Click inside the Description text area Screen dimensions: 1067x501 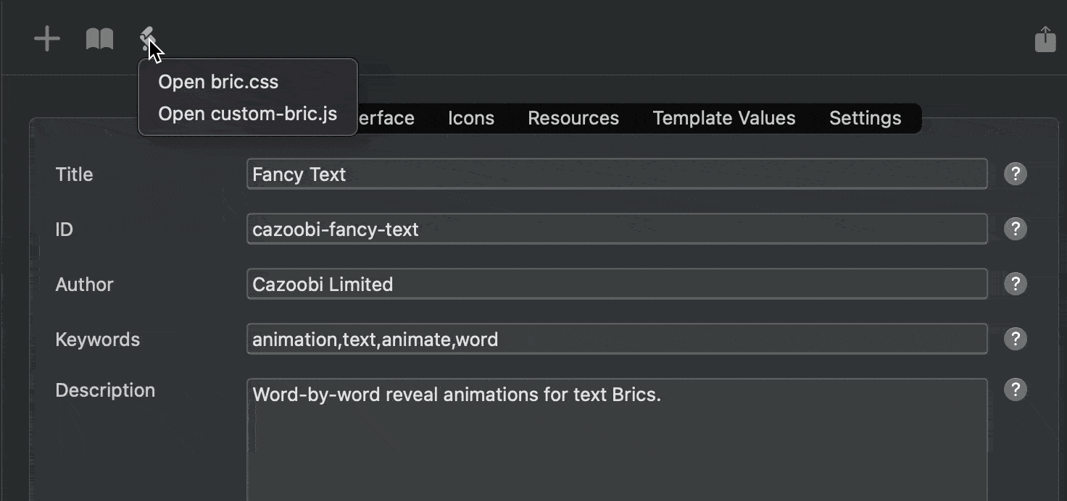(x=616, y=442)
